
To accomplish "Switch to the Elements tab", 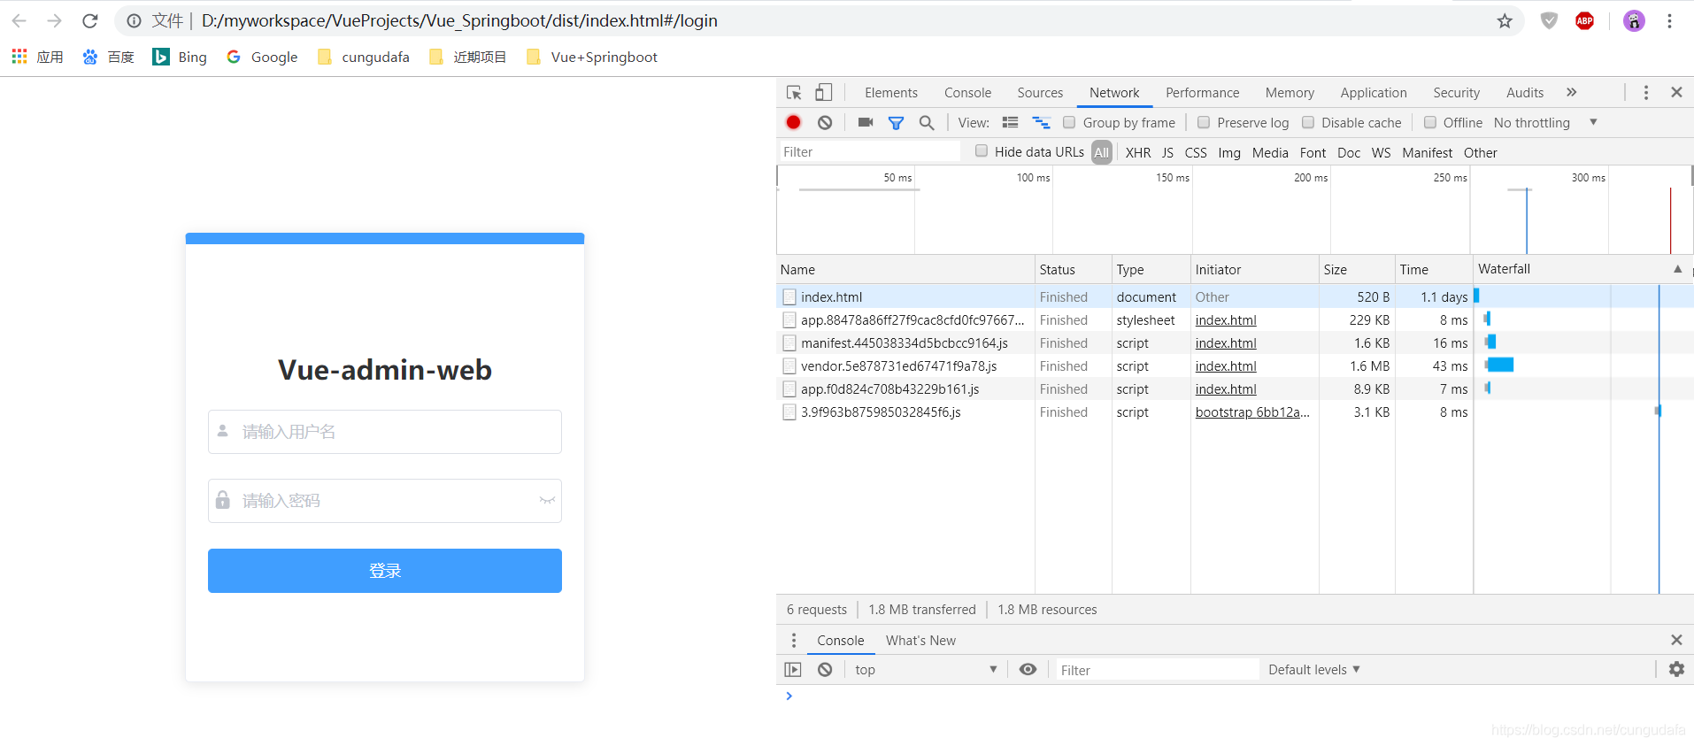I will pyautogui.click(x=891, y=92).
